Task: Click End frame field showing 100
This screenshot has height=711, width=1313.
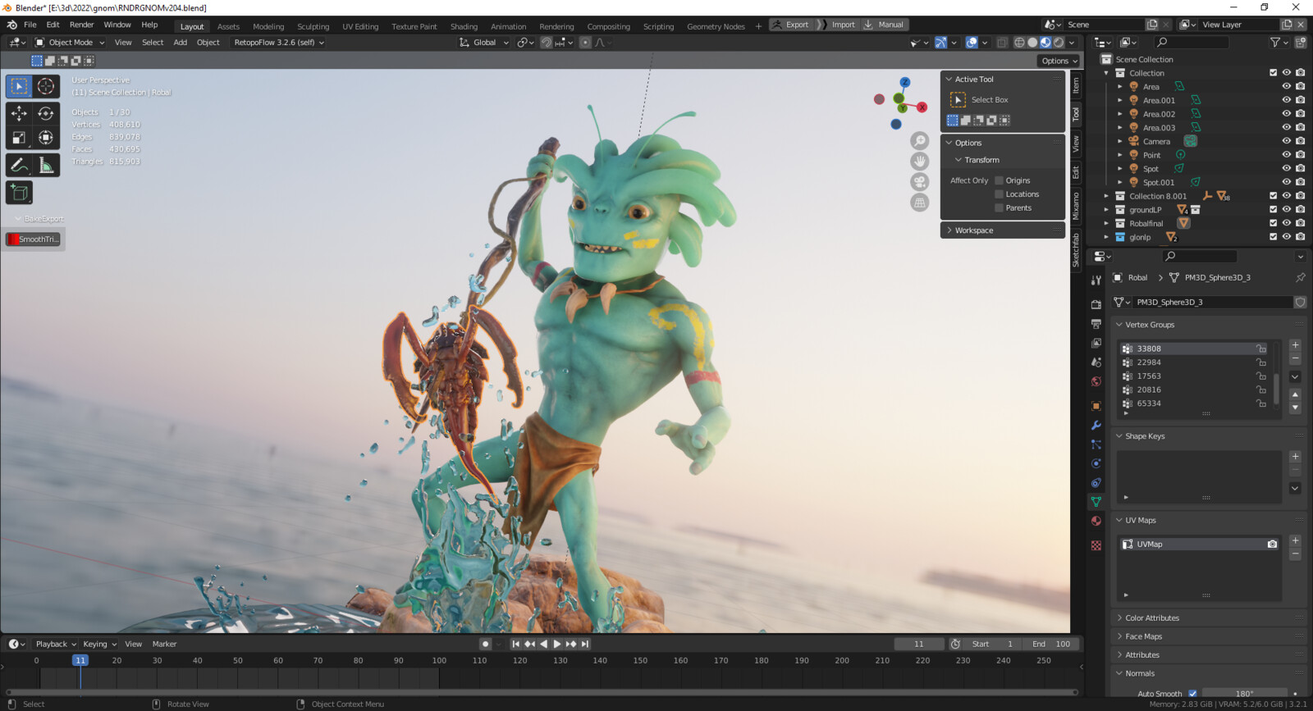Action: [x=1051, y=644]
